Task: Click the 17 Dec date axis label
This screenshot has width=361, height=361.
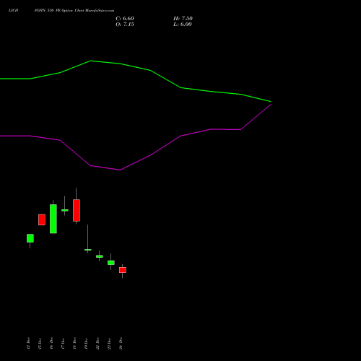Action: coord(63,344)
